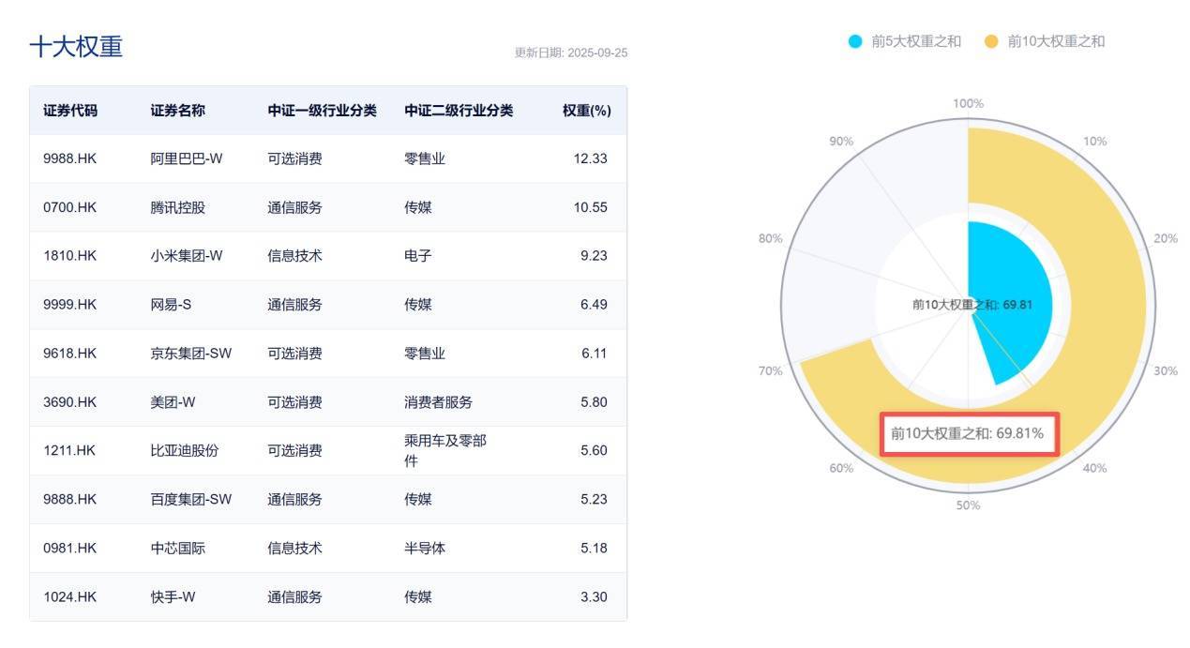Viewport: 1190px width, 648px height.
Task: Sort by the 权重(%) column header
Action: coord(586,111)
